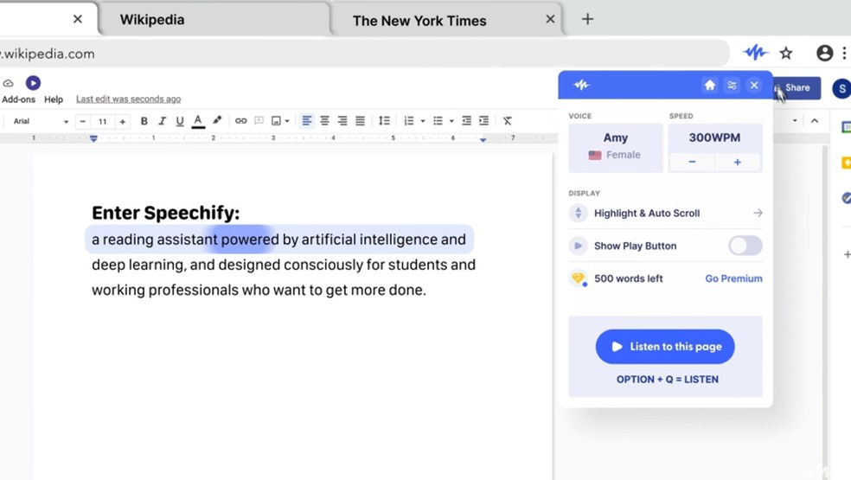Viewport: 851px width, 480px height.
Task: Click the Speechify logo in panel header
Action: pyautogui.click(x=581, y=85)
